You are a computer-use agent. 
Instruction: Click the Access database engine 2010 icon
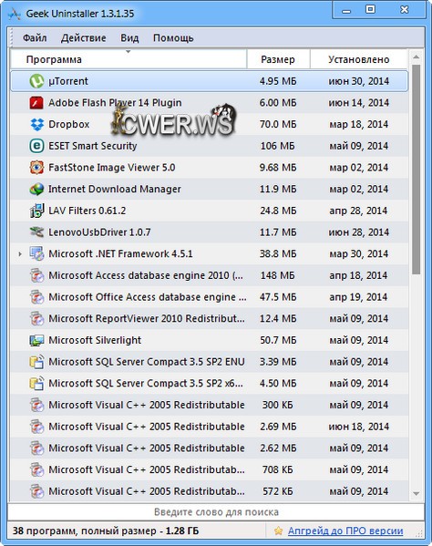pos(36,275)
